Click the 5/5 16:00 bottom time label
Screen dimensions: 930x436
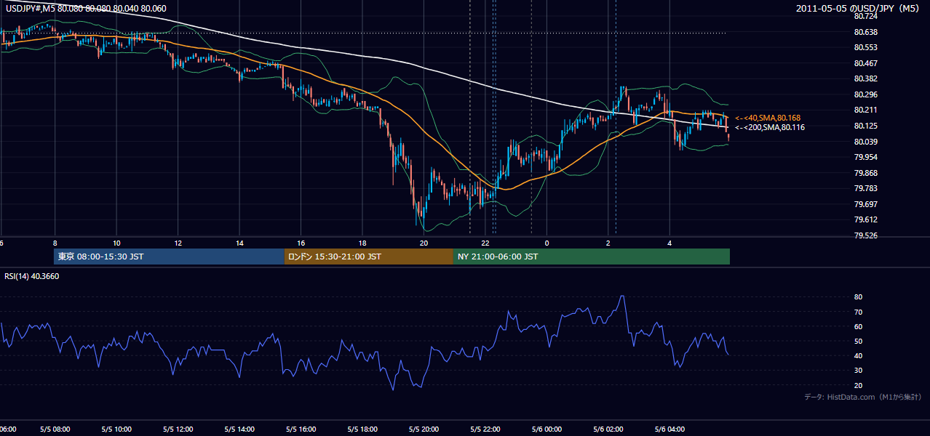tap(301, 429)
